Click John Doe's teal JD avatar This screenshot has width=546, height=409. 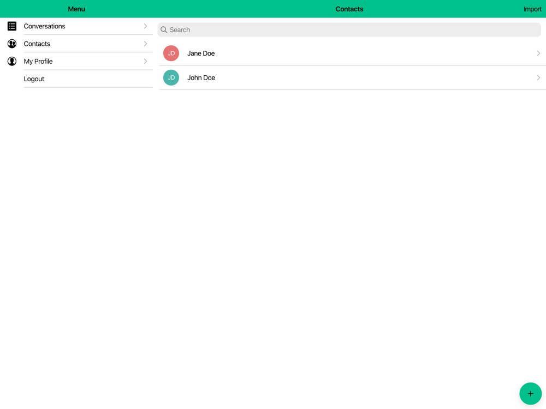[171, 77]
